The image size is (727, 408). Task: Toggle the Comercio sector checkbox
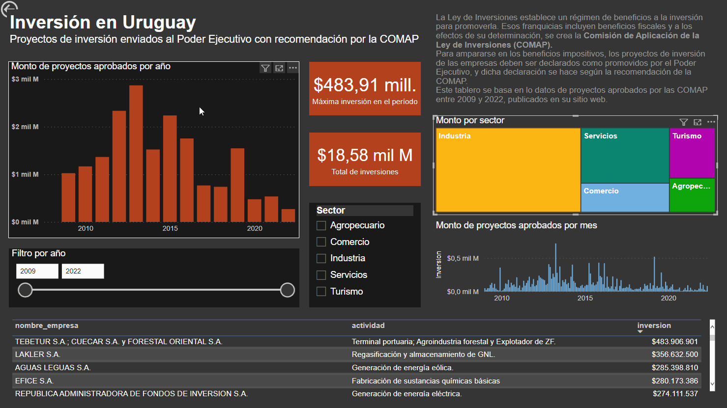click(x=321, y=242)
